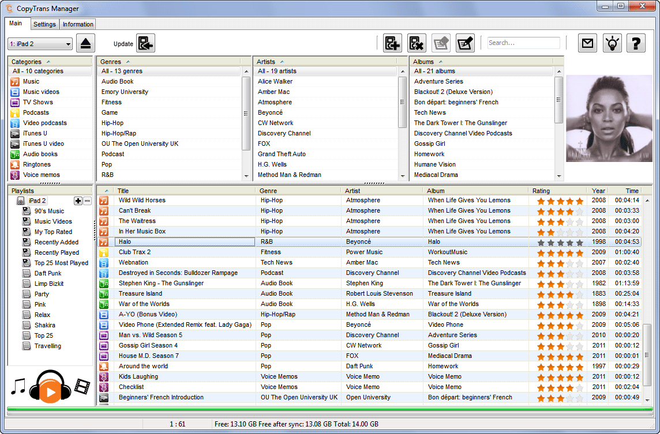Select the Ringtones category
Viewport: 660px width, 434px height.
pyautogui.click(x=50, y=164)
